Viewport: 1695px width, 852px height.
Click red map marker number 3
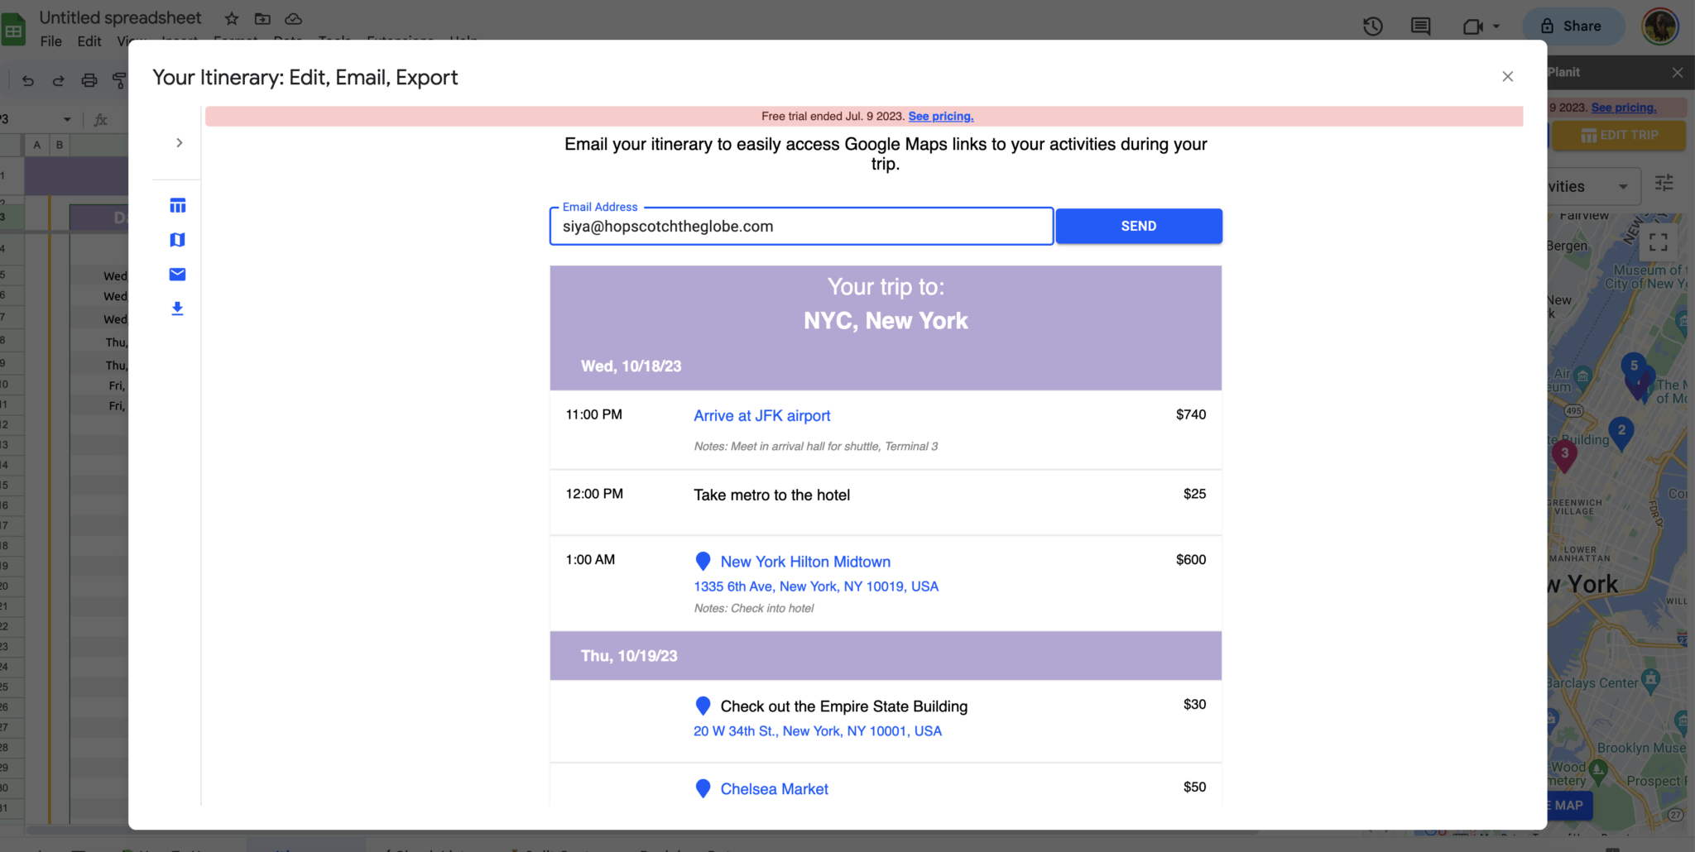click(x=1564, y=456)
